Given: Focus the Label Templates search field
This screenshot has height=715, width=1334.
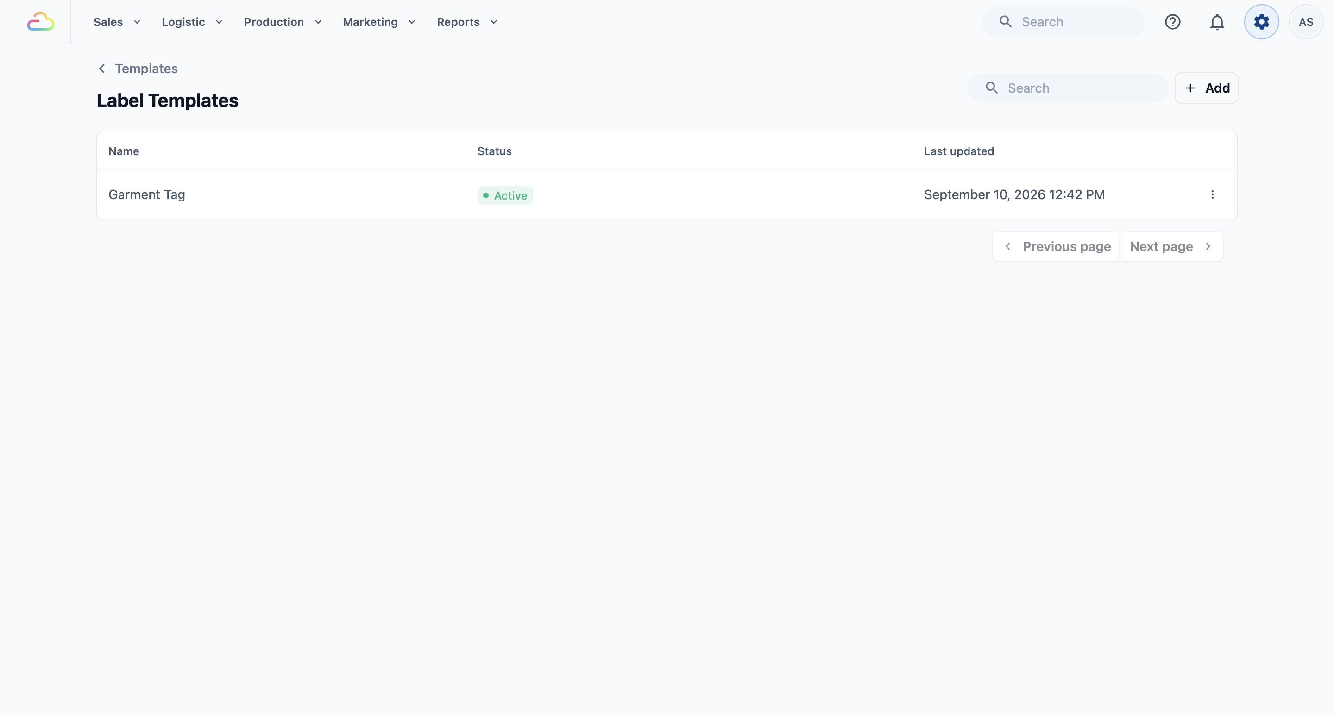Looking at the screenshot, I should click(1068, 88).
